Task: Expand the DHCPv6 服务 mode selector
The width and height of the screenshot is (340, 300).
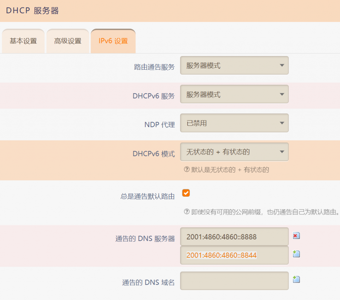Action: (234, 94)
